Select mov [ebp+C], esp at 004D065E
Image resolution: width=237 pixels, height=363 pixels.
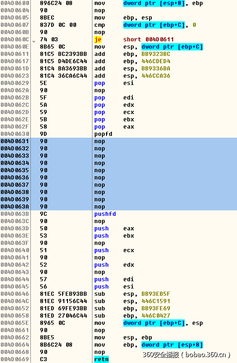pyautogui.click(x=119, y=323)
